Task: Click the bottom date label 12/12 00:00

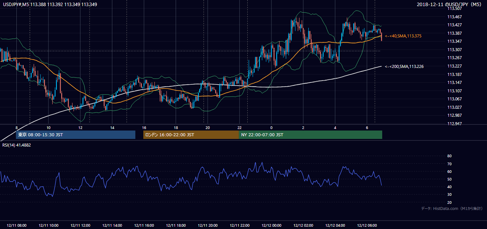Action: (271, 226)
